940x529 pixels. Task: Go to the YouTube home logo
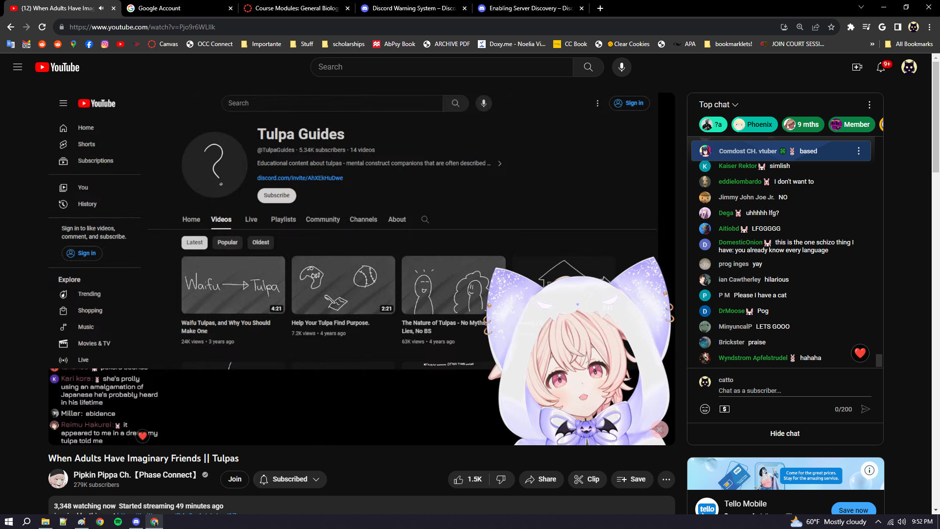point(57,67)
